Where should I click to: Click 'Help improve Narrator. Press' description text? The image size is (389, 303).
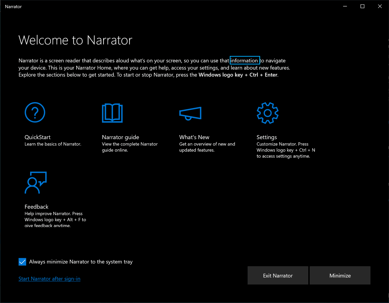55,219
